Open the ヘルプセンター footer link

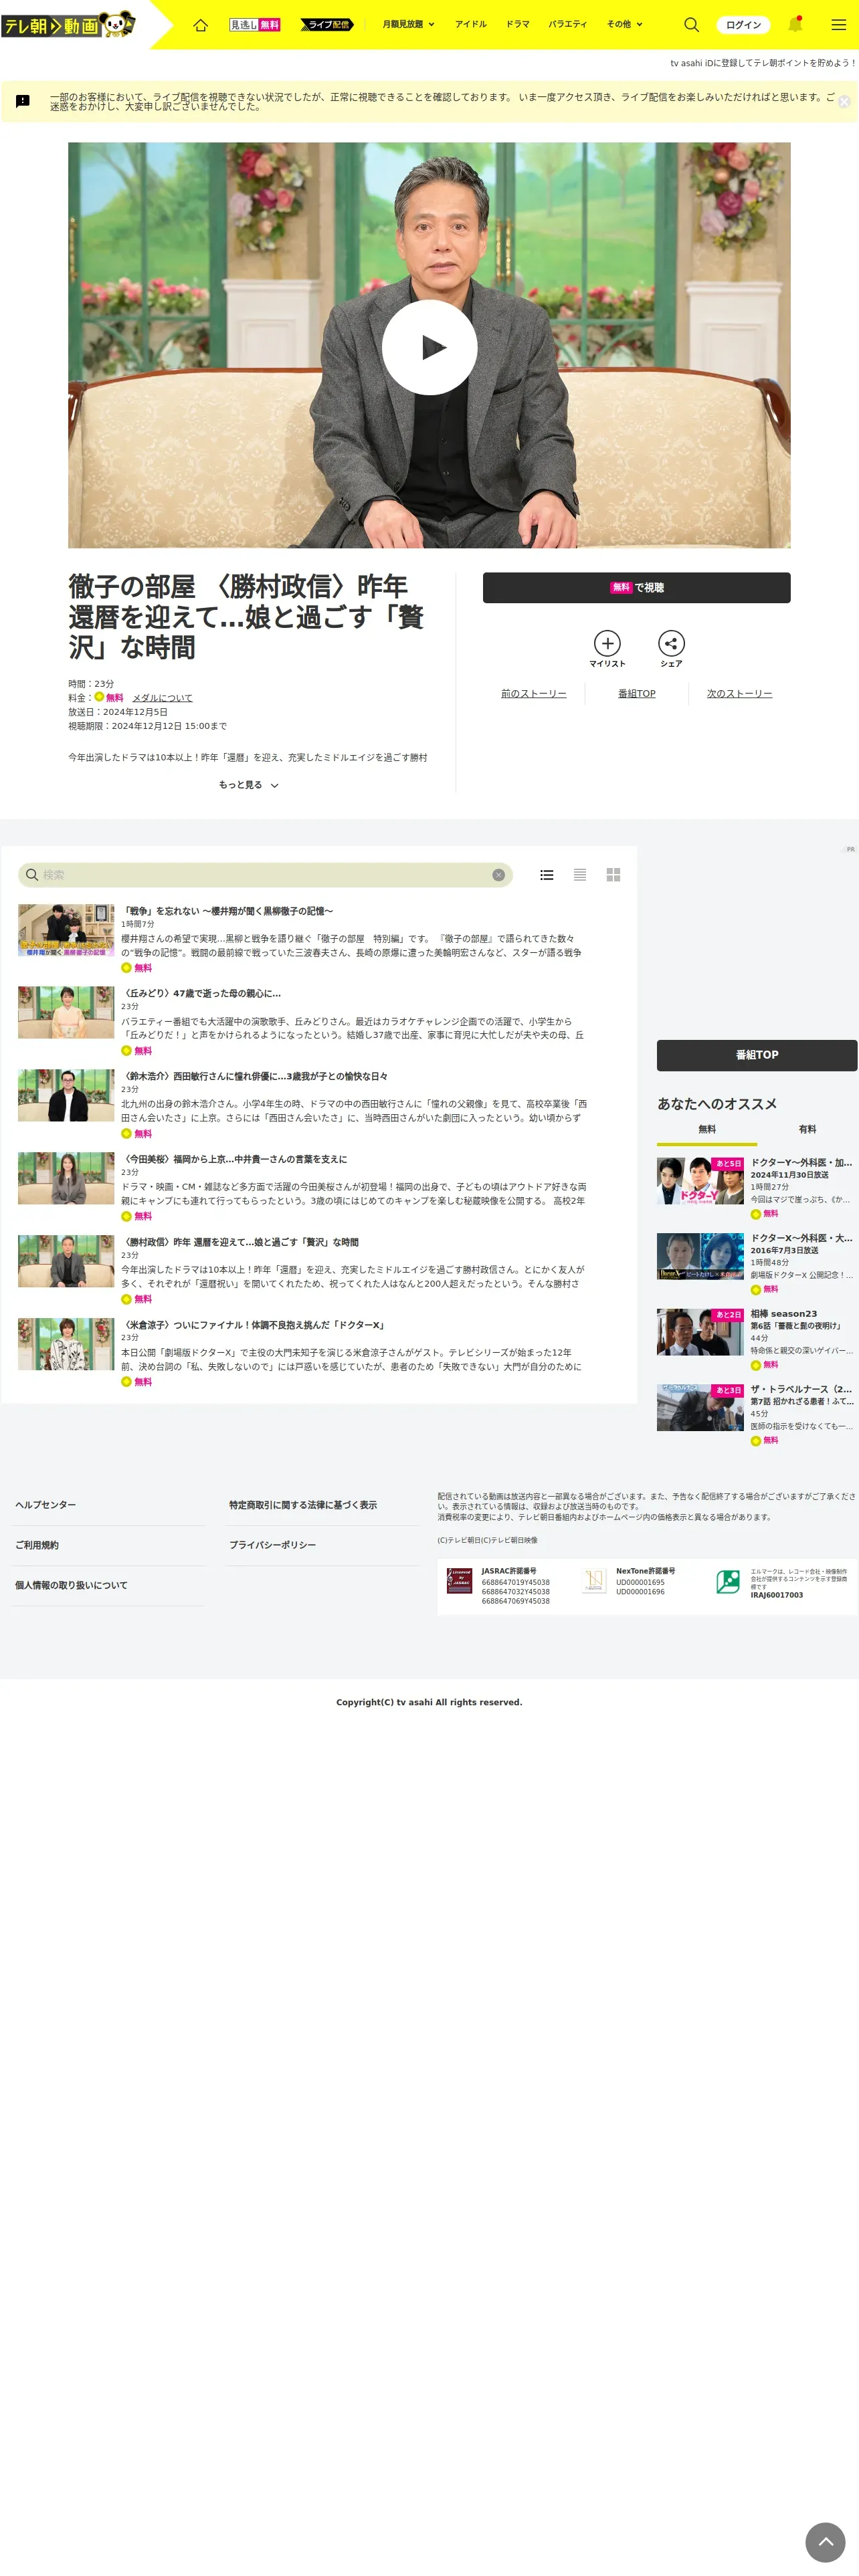[x=45, y=1505]
